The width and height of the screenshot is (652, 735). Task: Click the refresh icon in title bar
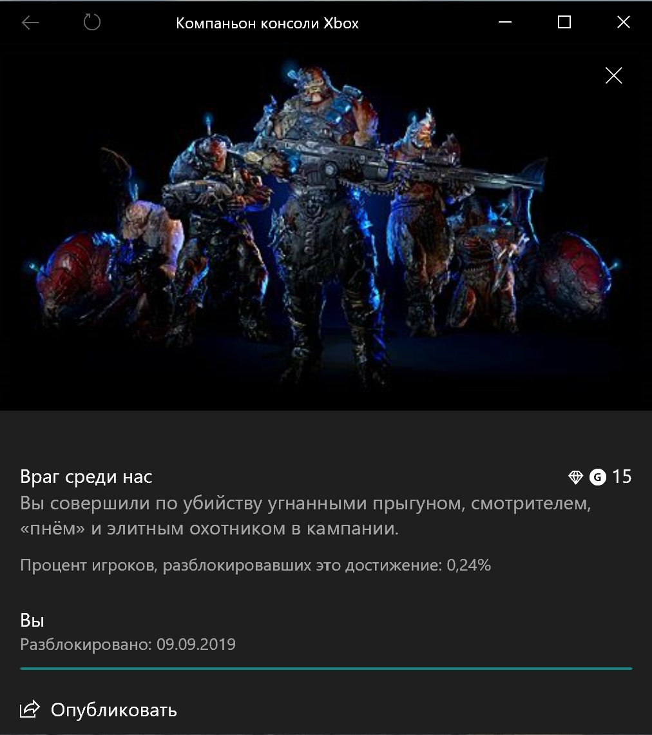tap(91, 22)
